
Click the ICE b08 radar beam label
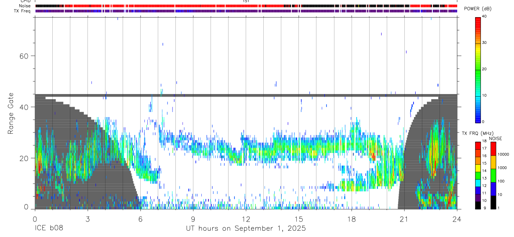click(x=50, y=229)
